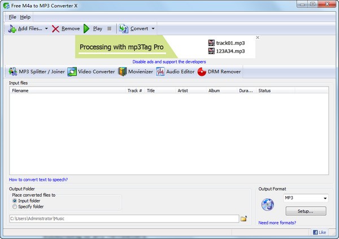This screenshot has height=239, width=339.
Task: Expand the Convert dropdown arrow
Action: (153, 28)
